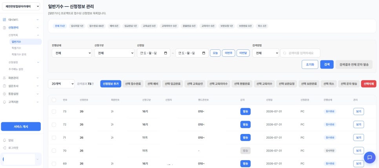This screenshot has height=168, width=379.
Task: Filter by the 임시저장 1건 status chip
Action: (77, 26)
